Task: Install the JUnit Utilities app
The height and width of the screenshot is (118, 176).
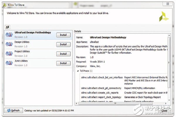Action: pos(63,63)
